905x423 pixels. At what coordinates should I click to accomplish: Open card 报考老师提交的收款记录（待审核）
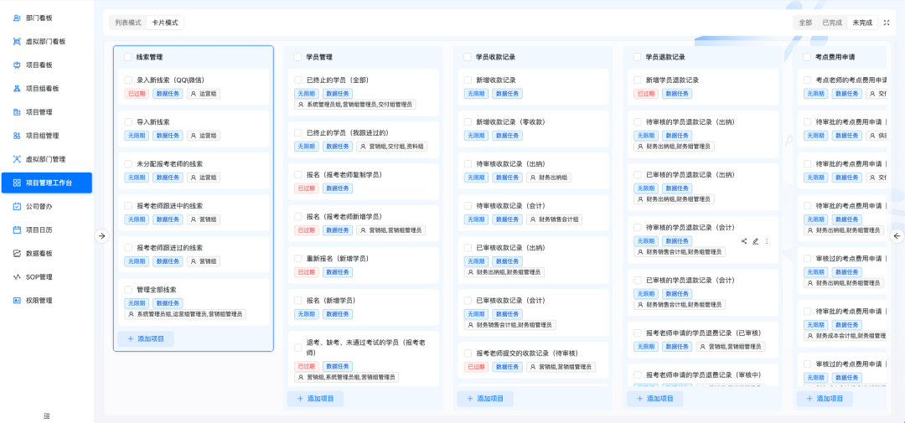click(x=533, y=359)
